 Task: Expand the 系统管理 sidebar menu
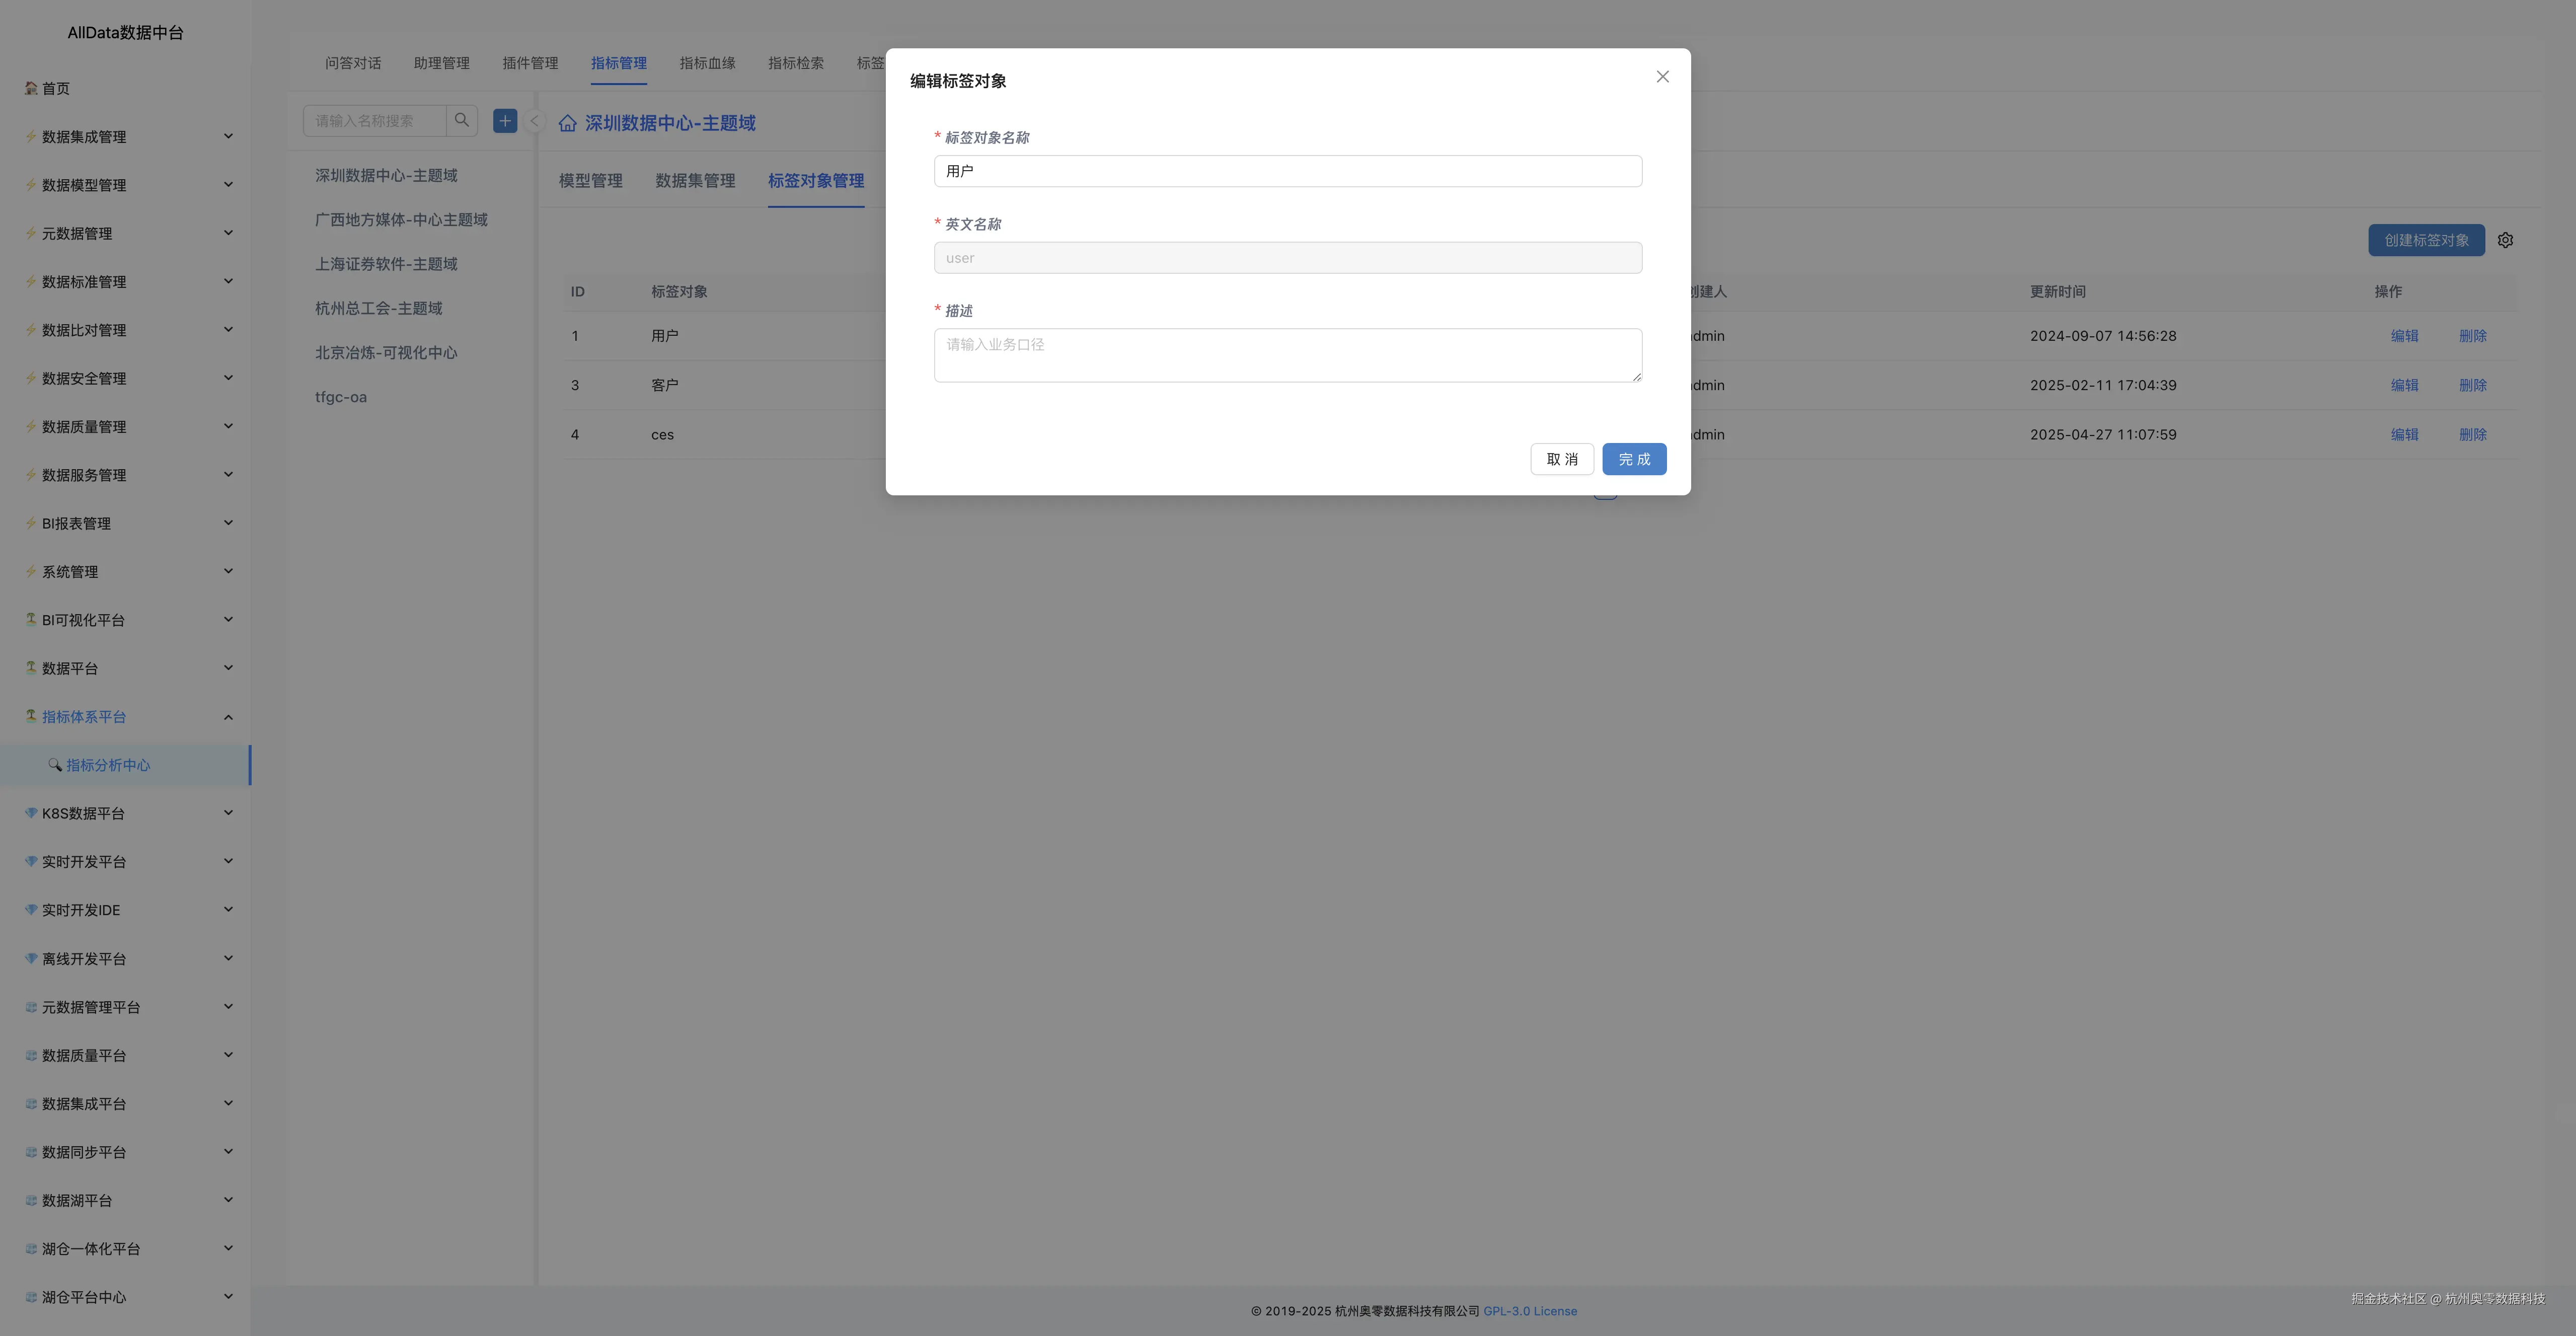pos(70,572)
